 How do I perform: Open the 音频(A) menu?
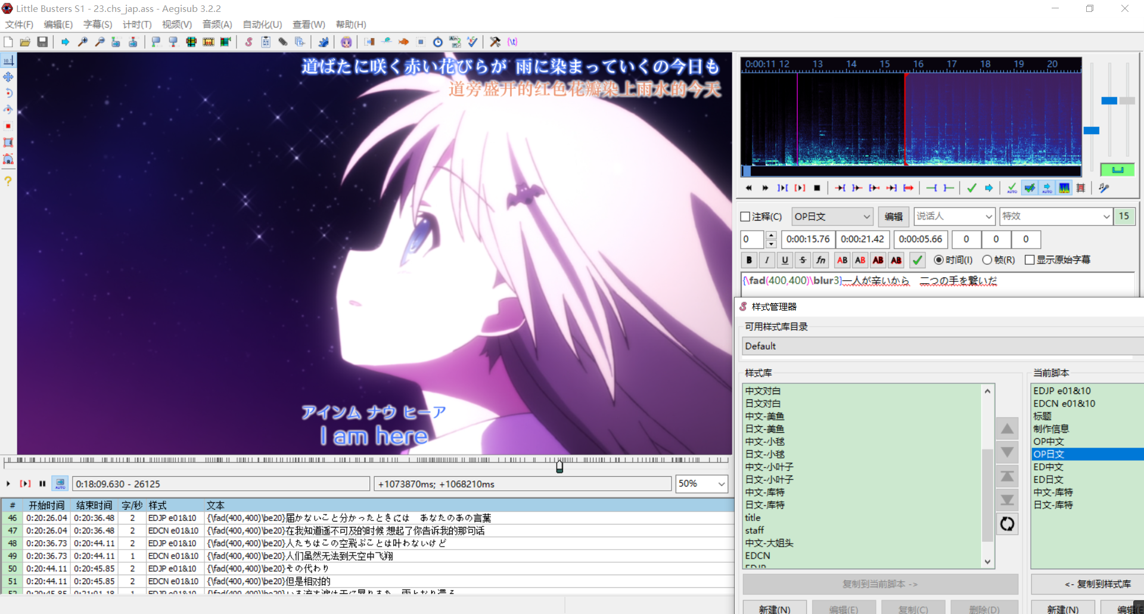217,24
